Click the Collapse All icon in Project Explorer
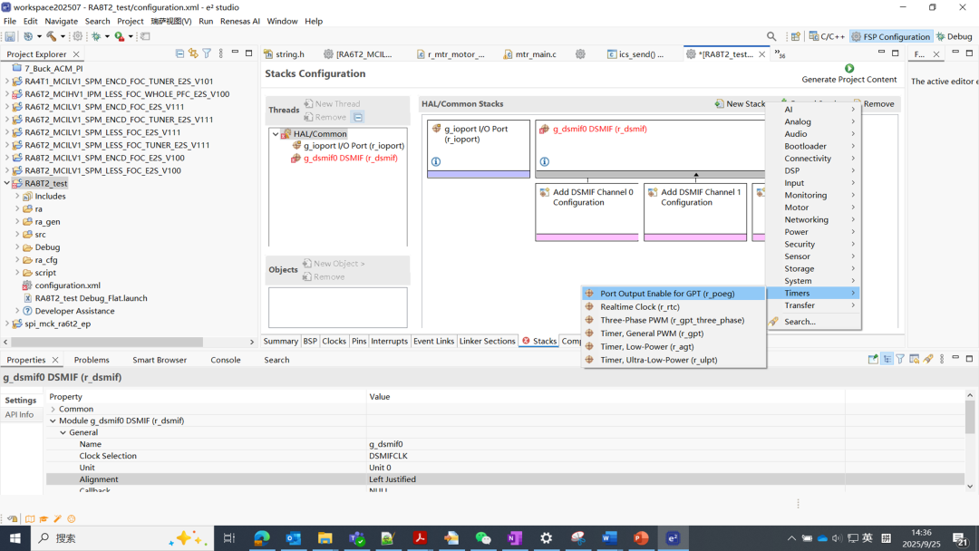Image resolution: width=979 pixels, height=551 pixels. [x=179, y=53]
